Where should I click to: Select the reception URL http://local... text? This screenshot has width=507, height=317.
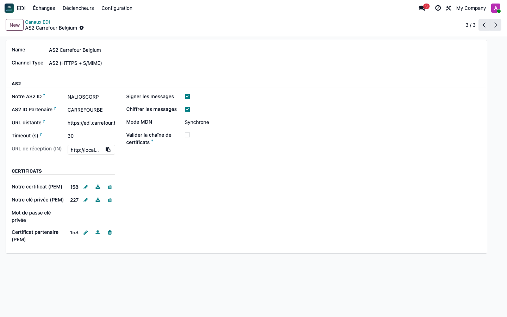(x=84, y=150)
